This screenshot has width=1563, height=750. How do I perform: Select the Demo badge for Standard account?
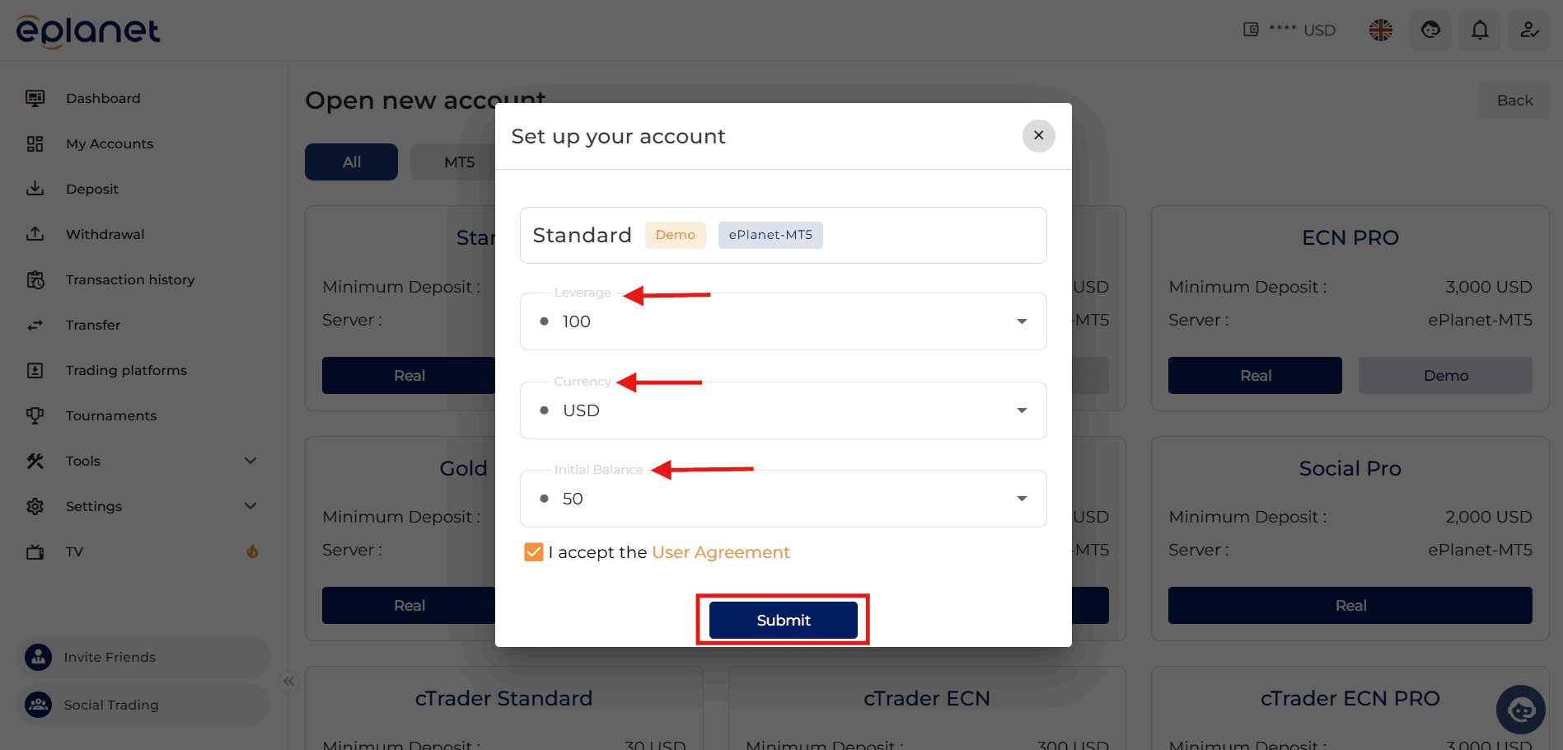pyautogui.click(x=675, y=235)
